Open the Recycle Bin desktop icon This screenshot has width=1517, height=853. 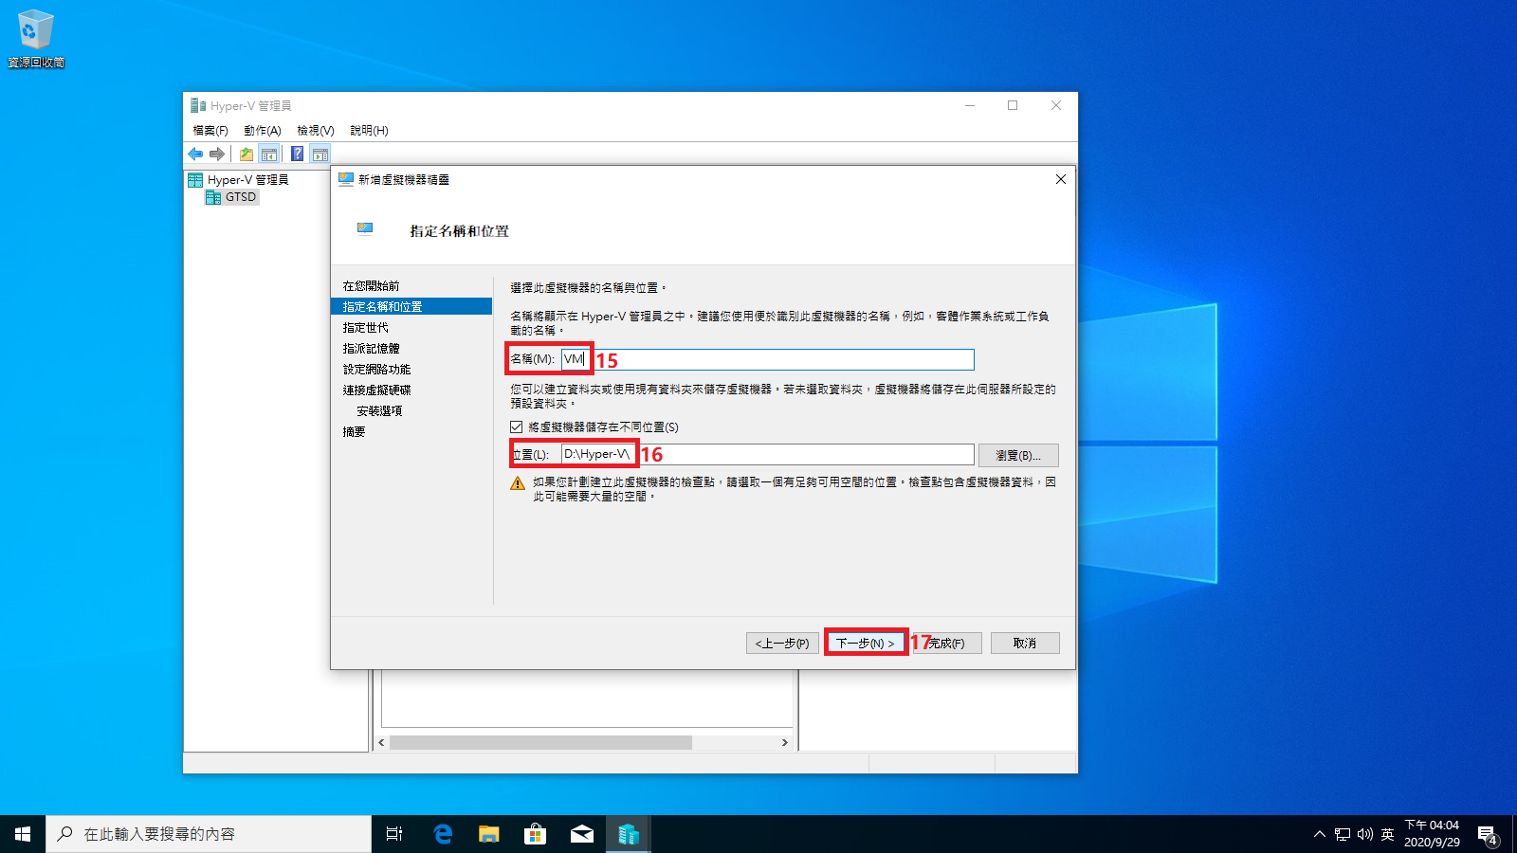[35, 38]
